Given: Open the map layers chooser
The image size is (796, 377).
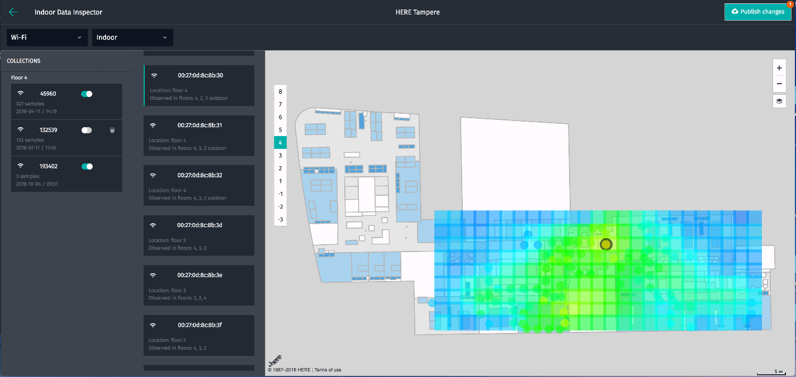Looking at the screenshot, I should click(x=780, y=101).
